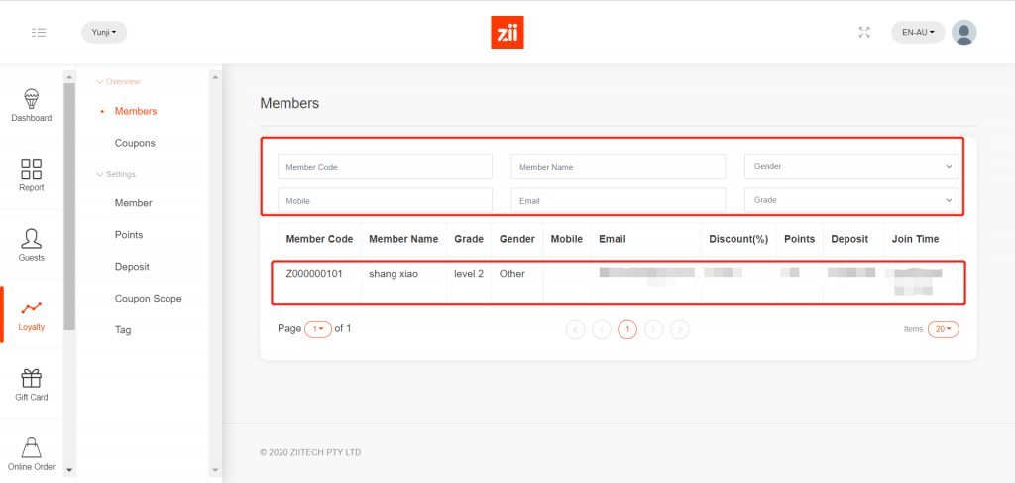Open the EN-AU language dropdown
The height and width of the screenshot is (483, 1015).
(918, 33)
